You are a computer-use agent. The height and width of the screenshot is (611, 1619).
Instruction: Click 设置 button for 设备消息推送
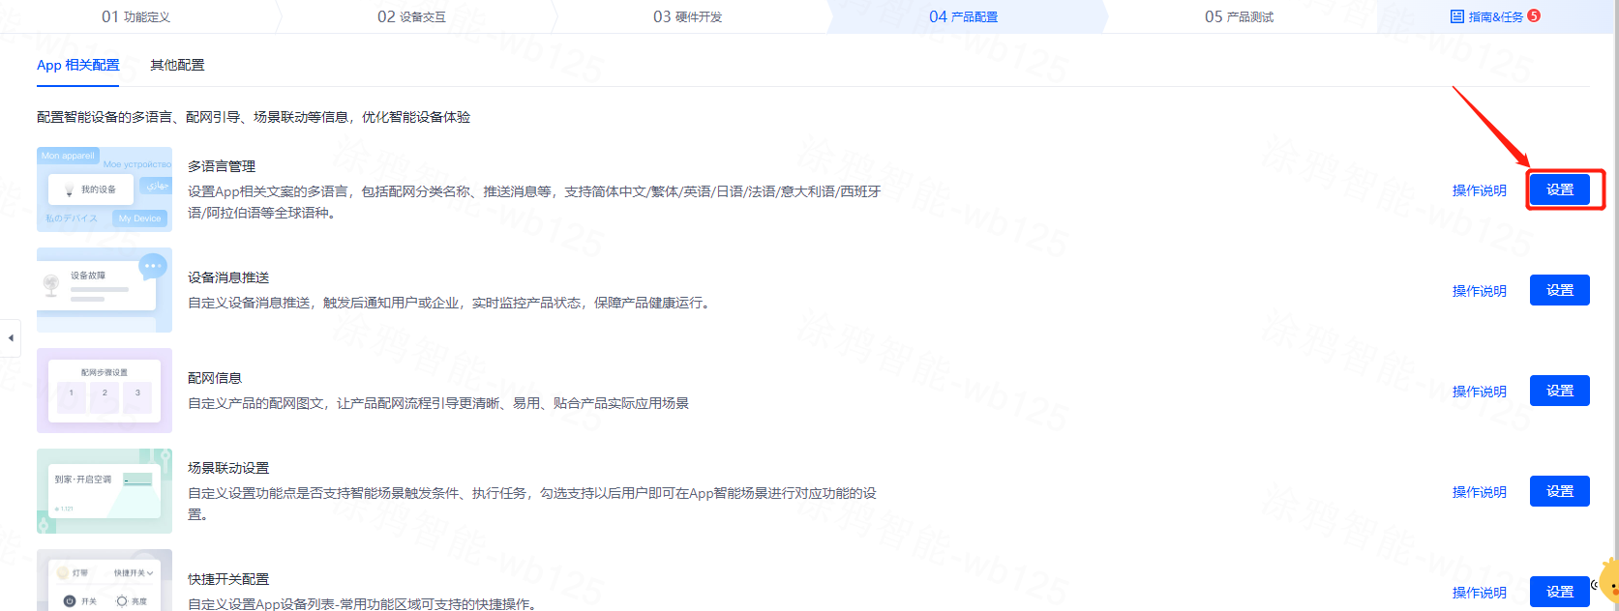[1559, 290]
